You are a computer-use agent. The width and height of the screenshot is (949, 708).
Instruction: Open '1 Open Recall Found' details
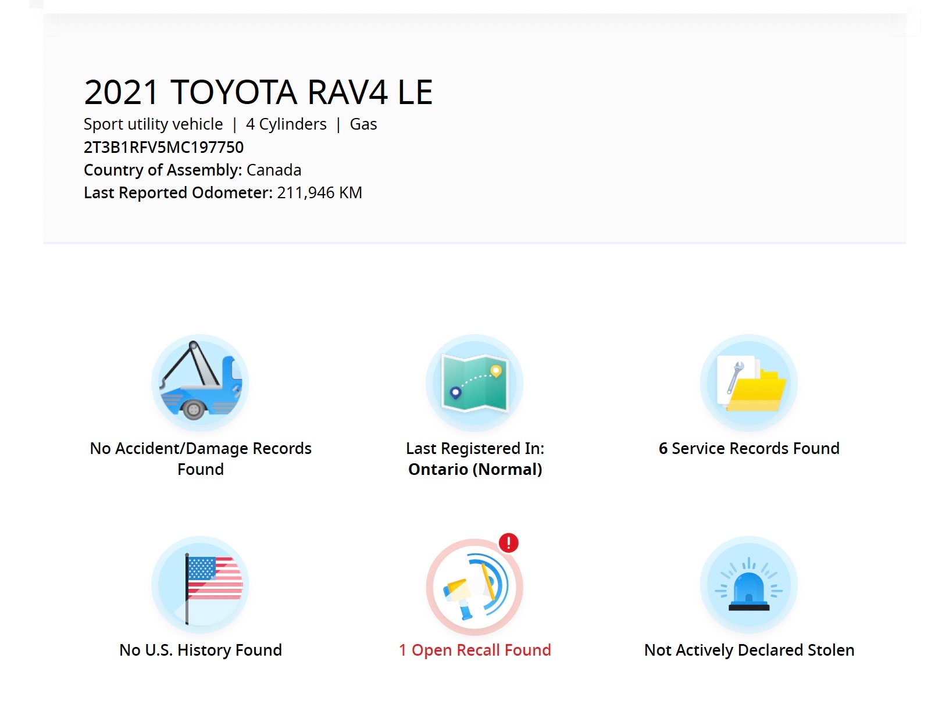475,650
